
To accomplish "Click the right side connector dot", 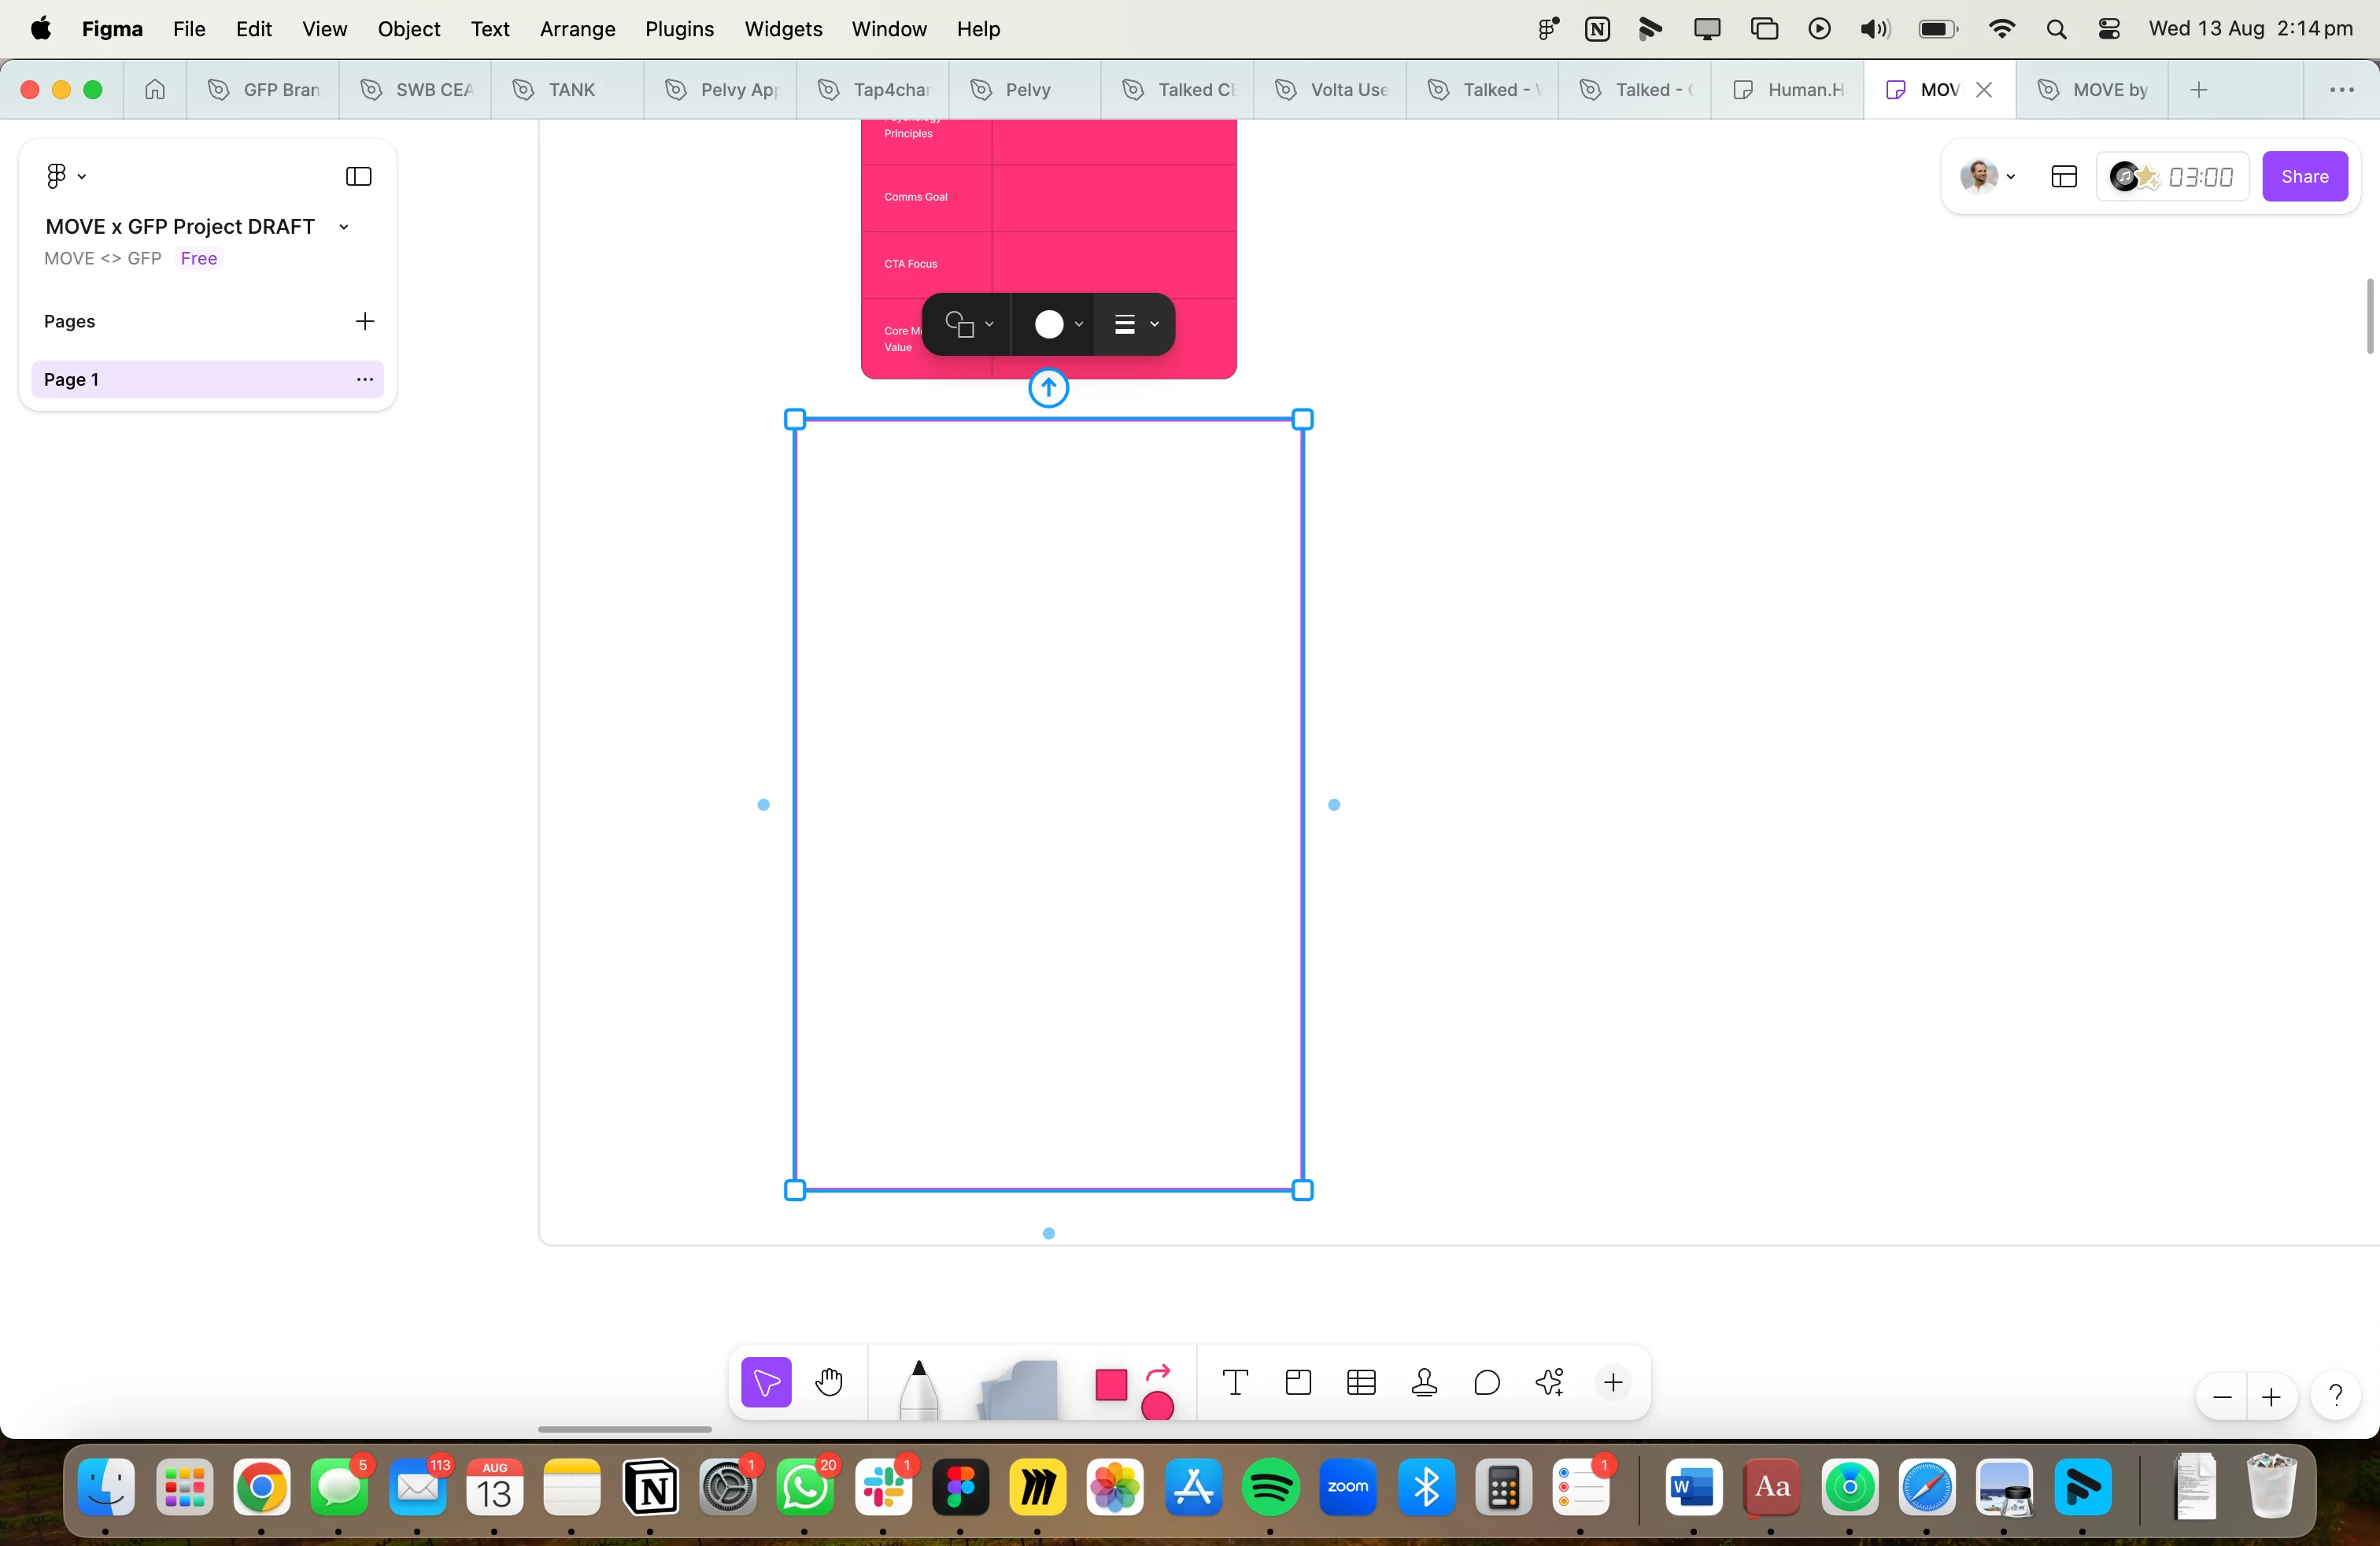I will pos(1334,804).
